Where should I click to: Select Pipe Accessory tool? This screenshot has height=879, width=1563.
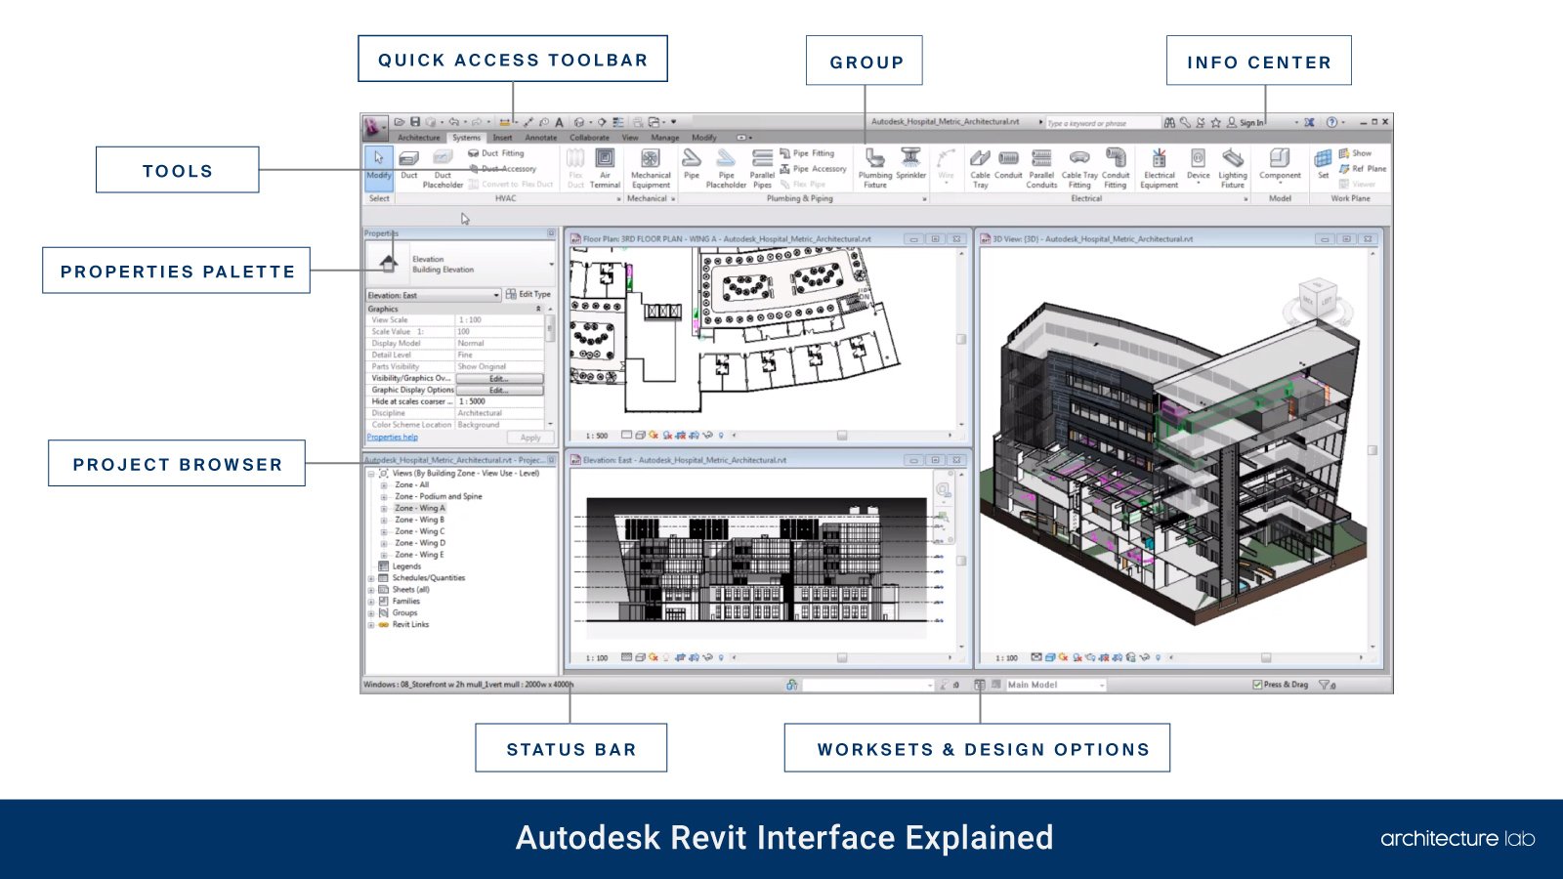(x=813, y=169)
